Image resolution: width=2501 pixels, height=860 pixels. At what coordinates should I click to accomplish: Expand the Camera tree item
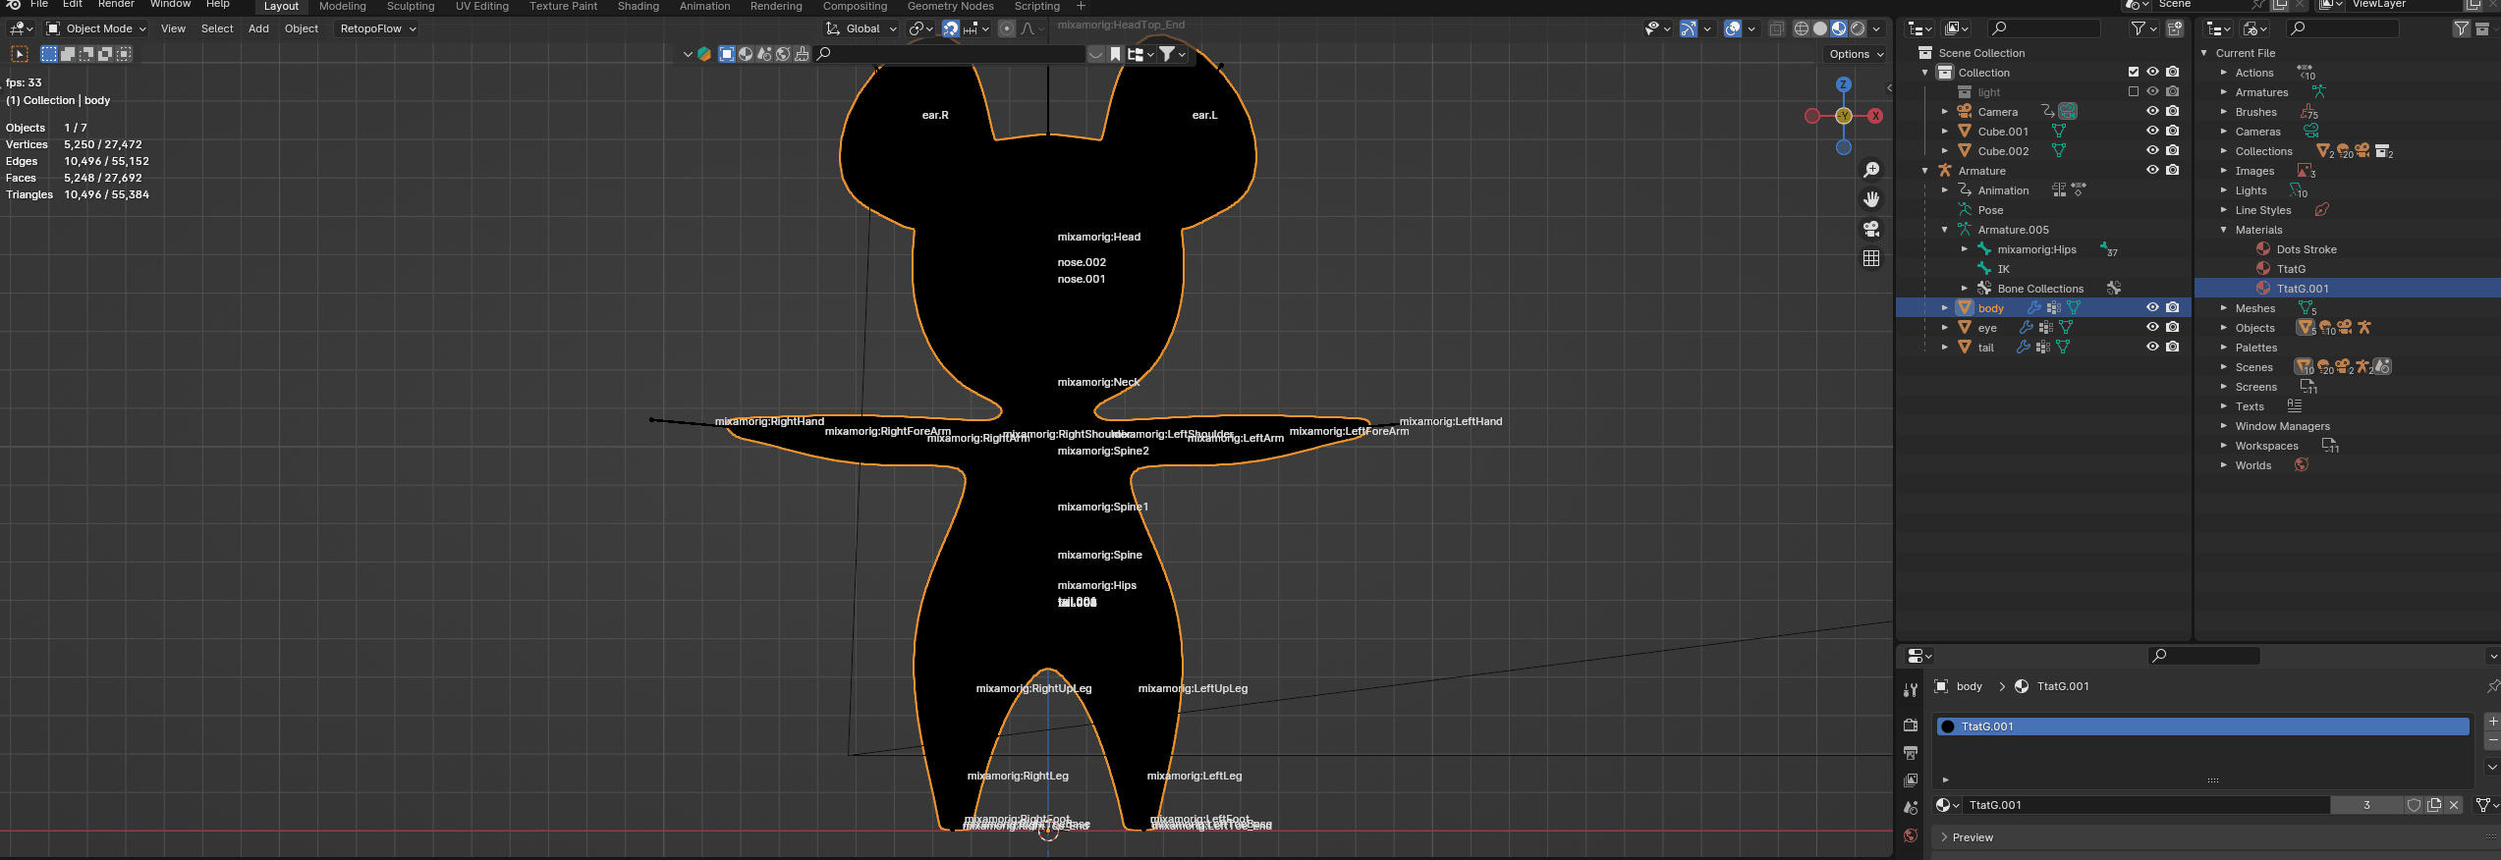point(1945,111)
